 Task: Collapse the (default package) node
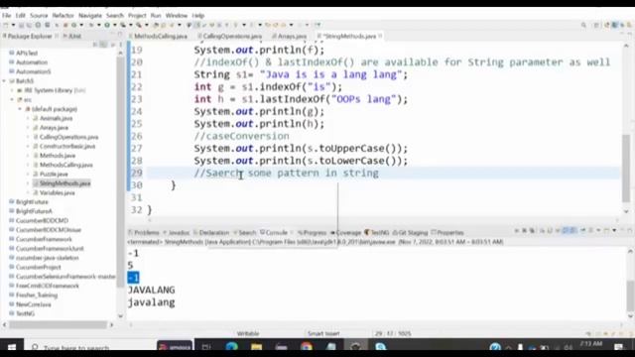(x=20, y=109)
